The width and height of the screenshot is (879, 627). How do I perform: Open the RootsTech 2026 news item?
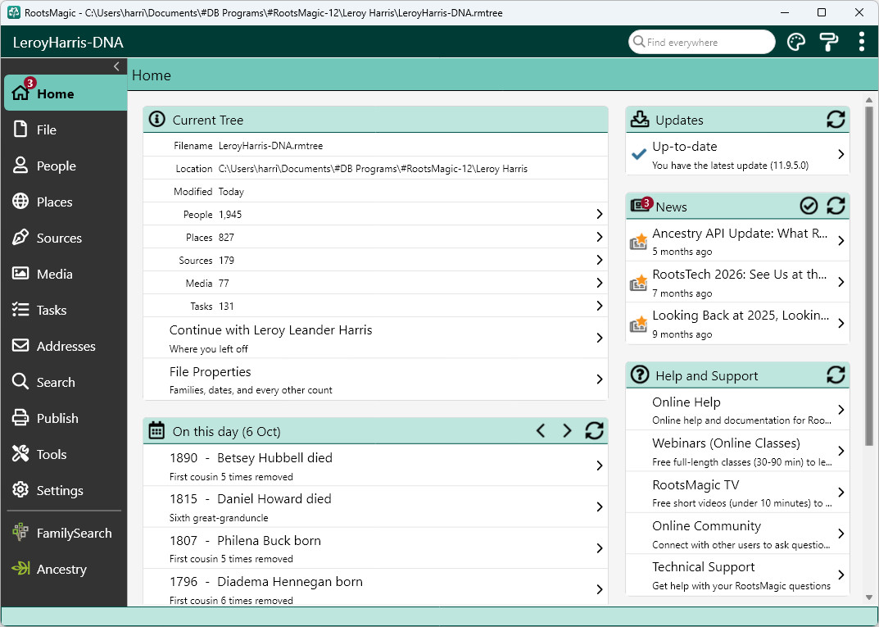(x=738, y=282)
